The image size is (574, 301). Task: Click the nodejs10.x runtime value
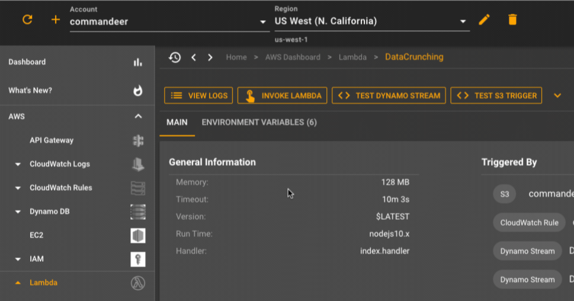pyautogui.click(x=389, y=233)
